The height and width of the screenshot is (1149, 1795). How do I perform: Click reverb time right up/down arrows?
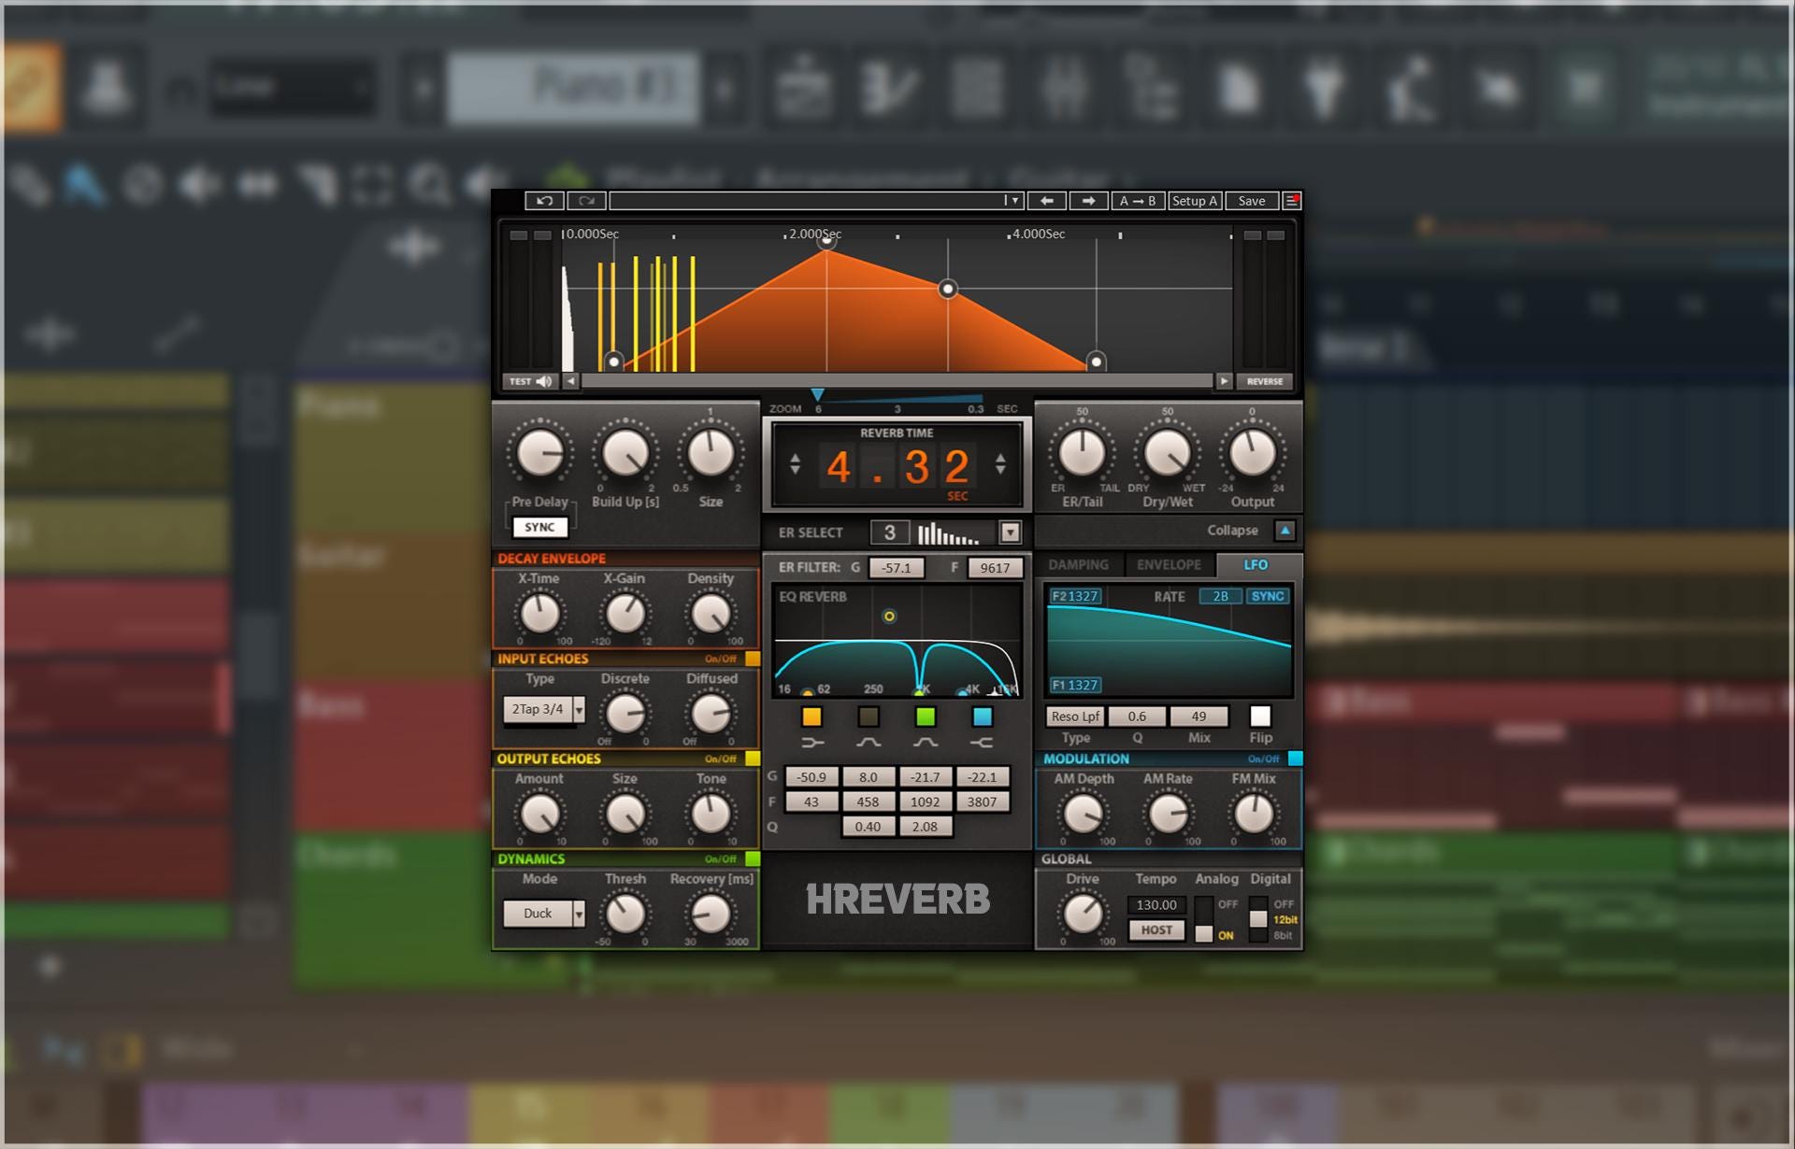click(x=1000, y=463)
